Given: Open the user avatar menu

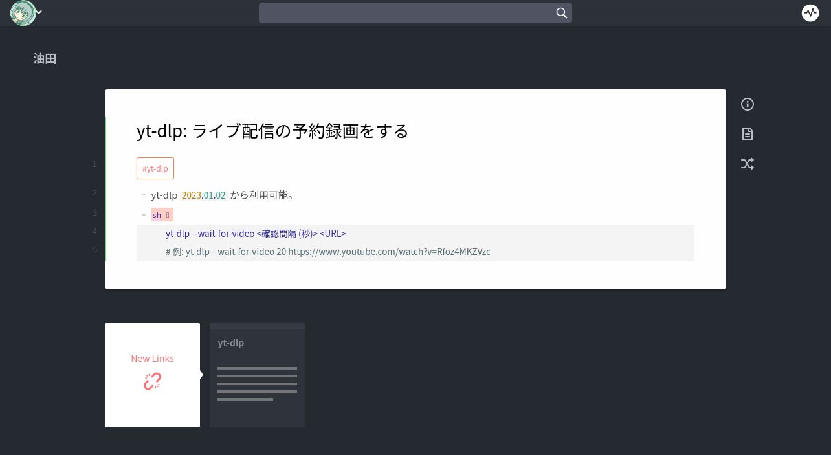Looking at the screenshot, I should click(23, 13).
